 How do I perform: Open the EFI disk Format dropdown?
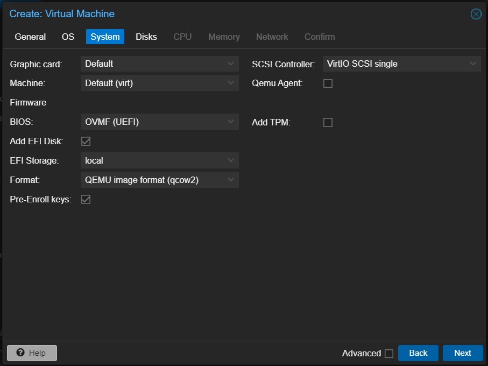[160, 180]
